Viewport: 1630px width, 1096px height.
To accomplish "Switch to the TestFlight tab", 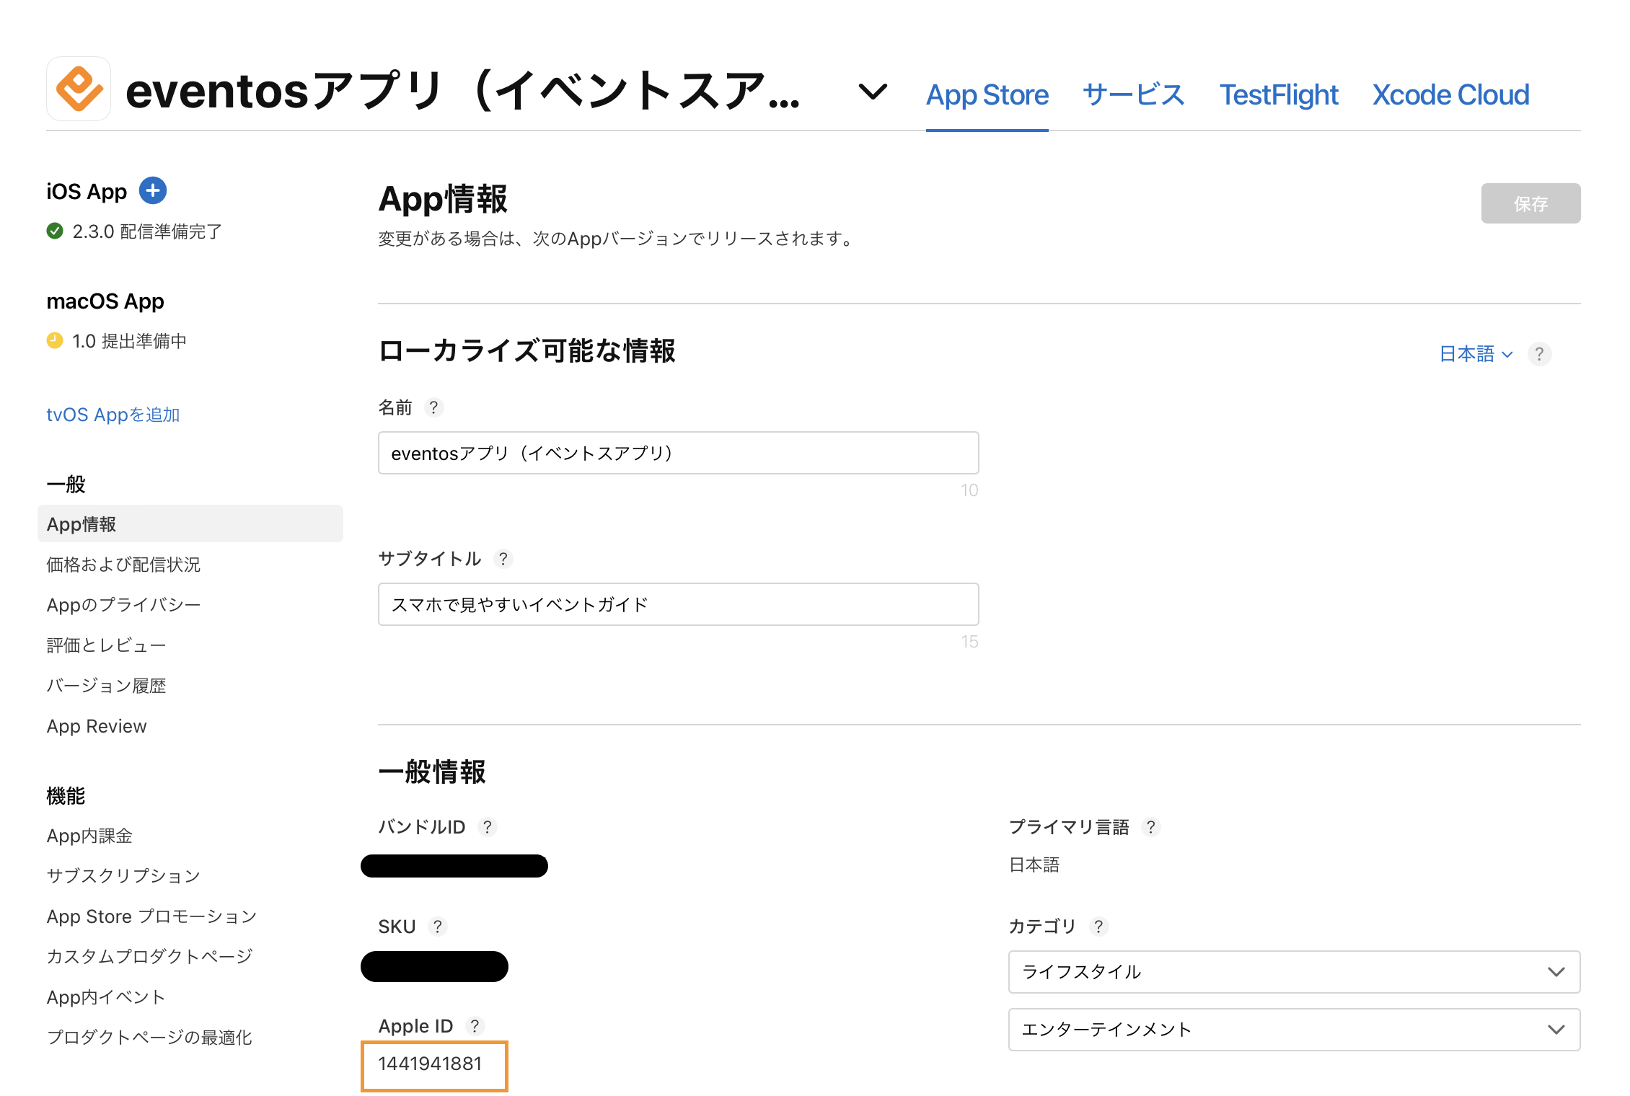I will click(x=1278, y=95).
